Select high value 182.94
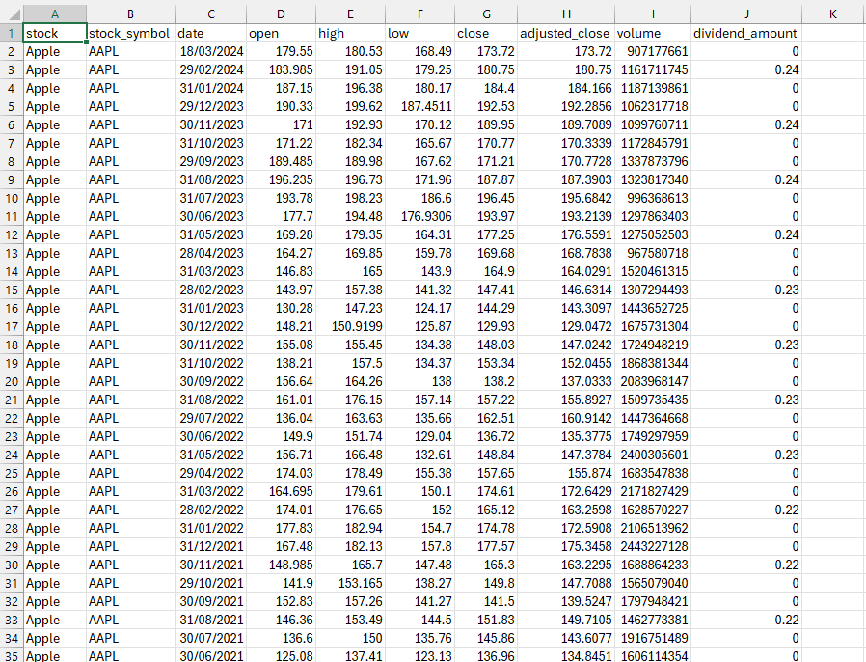The image size is (866, 662). tap(351, 528)
